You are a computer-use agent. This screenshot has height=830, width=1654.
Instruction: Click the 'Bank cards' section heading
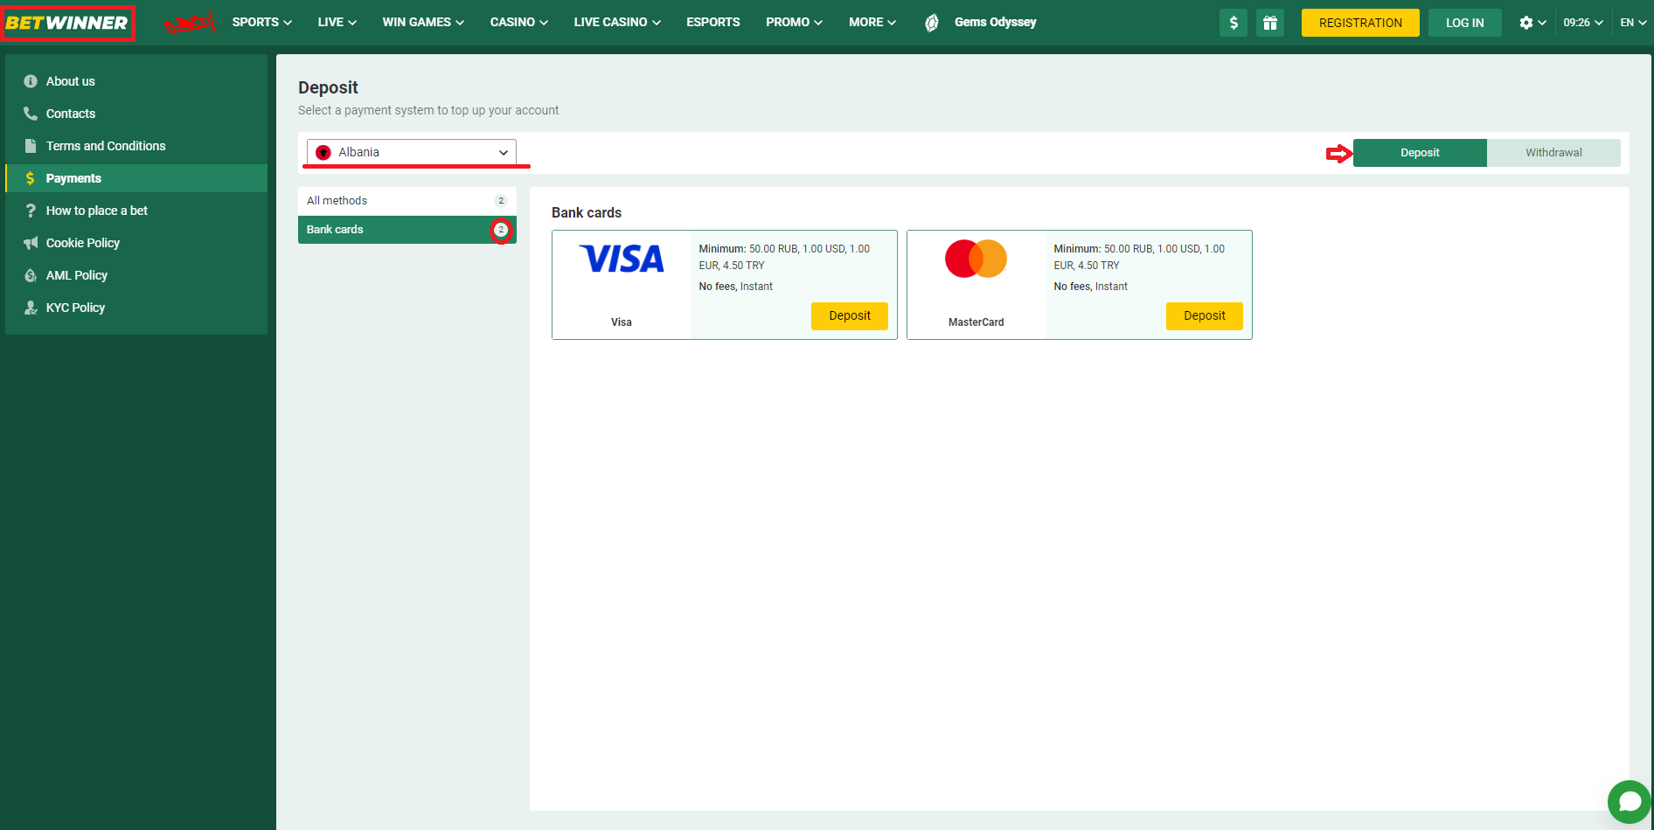pos(587,212)
